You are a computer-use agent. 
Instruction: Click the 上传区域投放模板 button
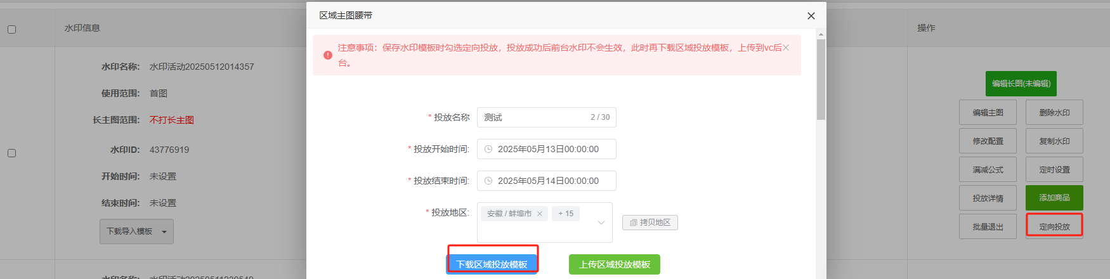pyautogui.click(x=614, y=264)
